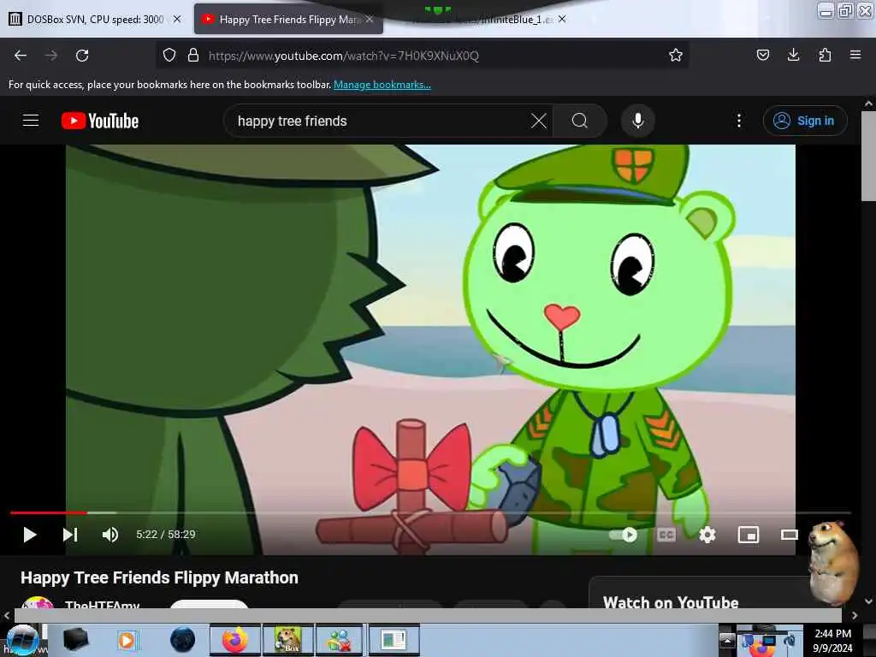Open the Firefox taskbar icon
The height and width of the screenshot is (657, 876).
[235, 640]
